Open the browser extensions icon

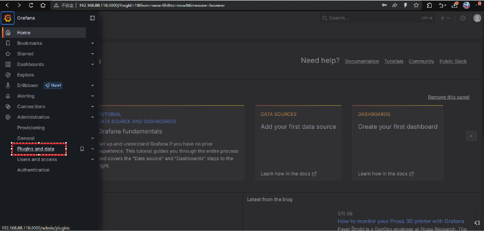pos(429,5)
